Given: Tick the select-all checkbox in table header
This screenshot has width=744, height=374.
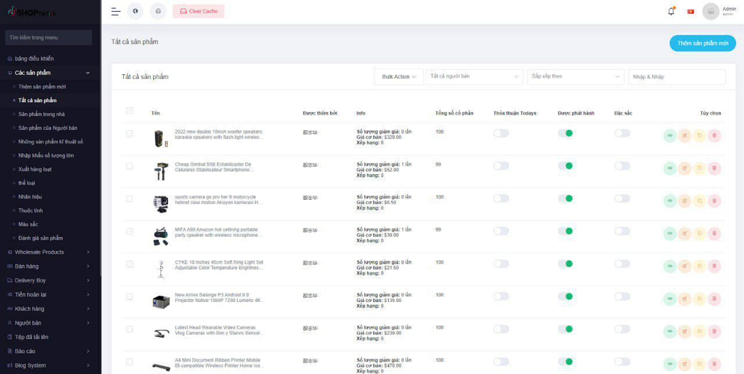Looking at the screenshot, I should point(129,110).
